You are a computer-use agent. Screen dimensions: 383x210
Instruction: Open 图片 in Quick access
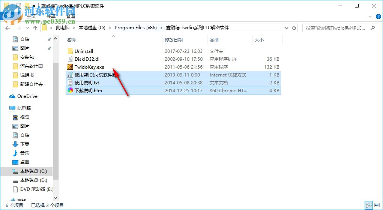pyautogui.click(x=25, y=48)
